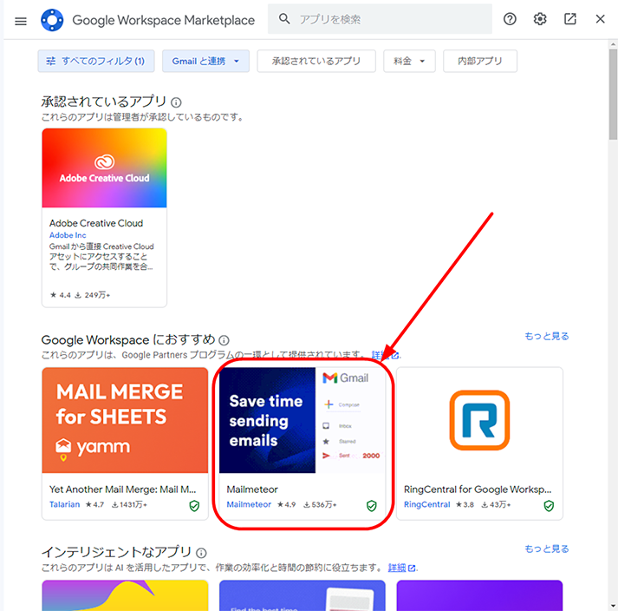Expand the Gmail と連携 dropdown
This screenshot has width=618, height=611.
tap(205, 61)
